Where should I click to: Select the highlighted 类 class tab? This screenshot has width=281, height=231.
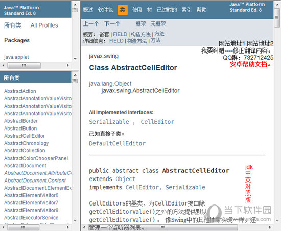(x=123, y=10)
